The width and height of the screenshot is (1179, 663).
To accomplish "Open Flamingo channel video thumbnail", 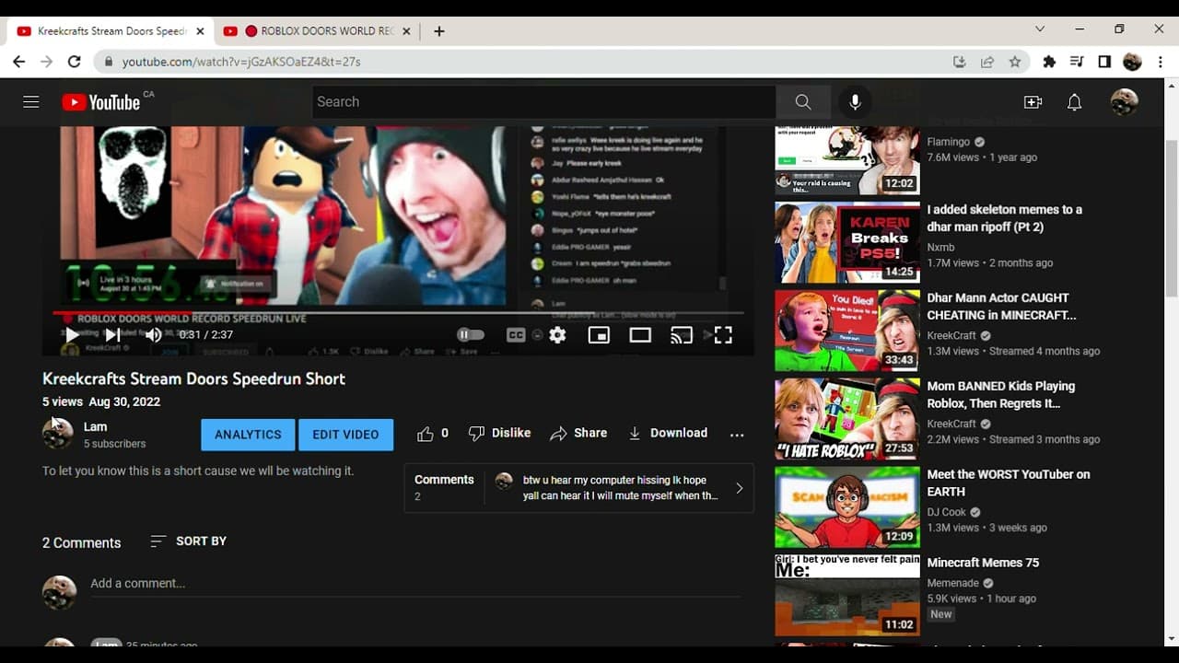I will click(x=847, y=160).
